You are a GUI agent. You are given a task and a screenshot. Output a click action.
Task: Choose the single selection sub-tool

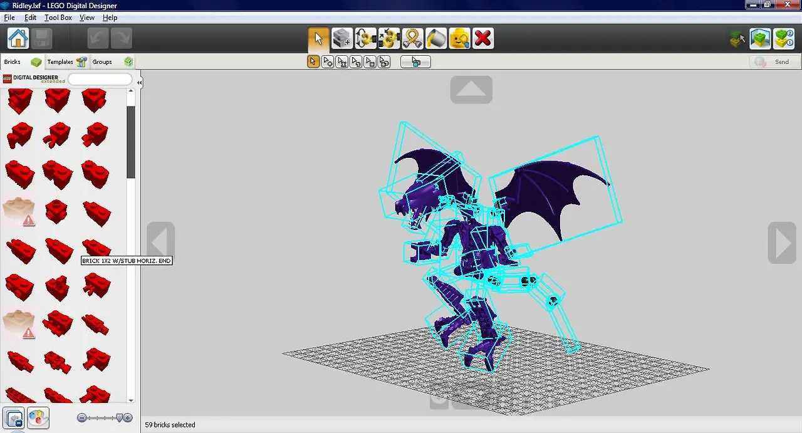tap(313, 61)
